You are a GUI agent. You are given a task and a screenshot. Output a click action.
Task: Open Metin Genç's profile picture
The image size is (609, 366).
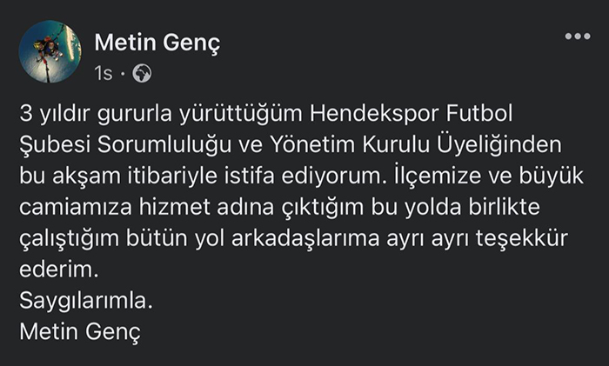50,51
